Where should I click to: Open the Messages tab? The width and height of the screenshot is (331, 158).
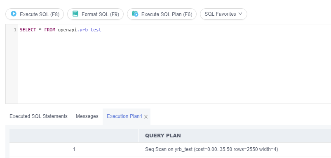click(87, 116)
